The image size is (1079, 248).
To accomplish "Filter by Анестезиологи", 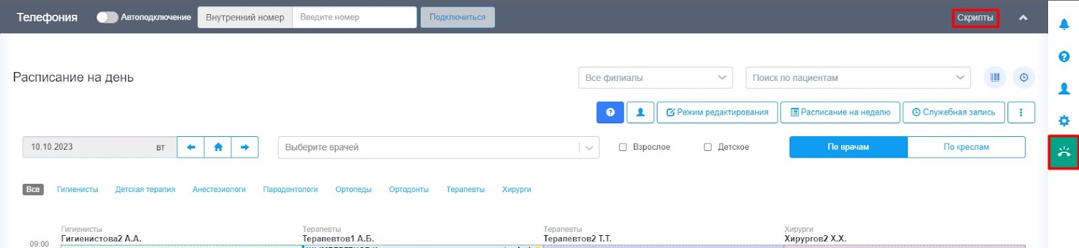I will tap(219, 189).
